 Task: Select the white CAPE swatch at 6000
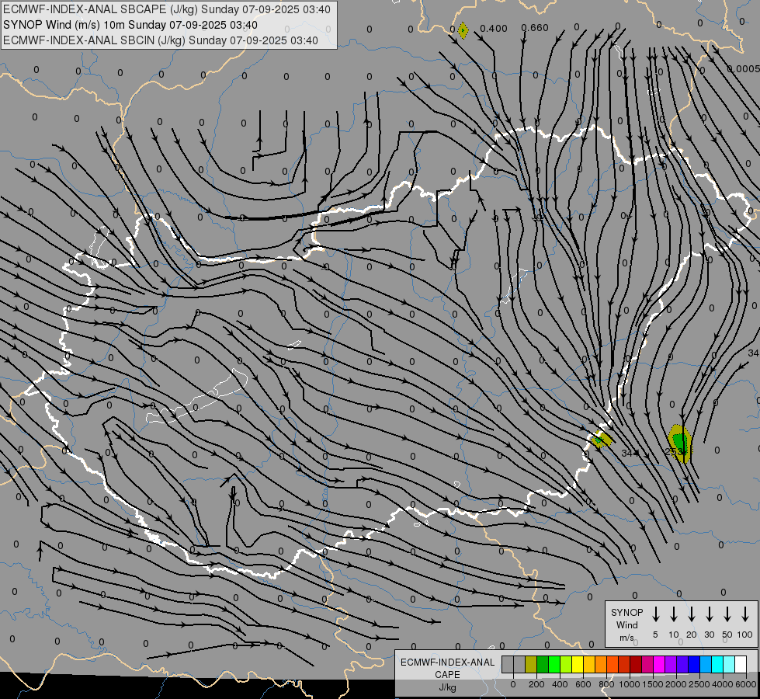point(741,665)
